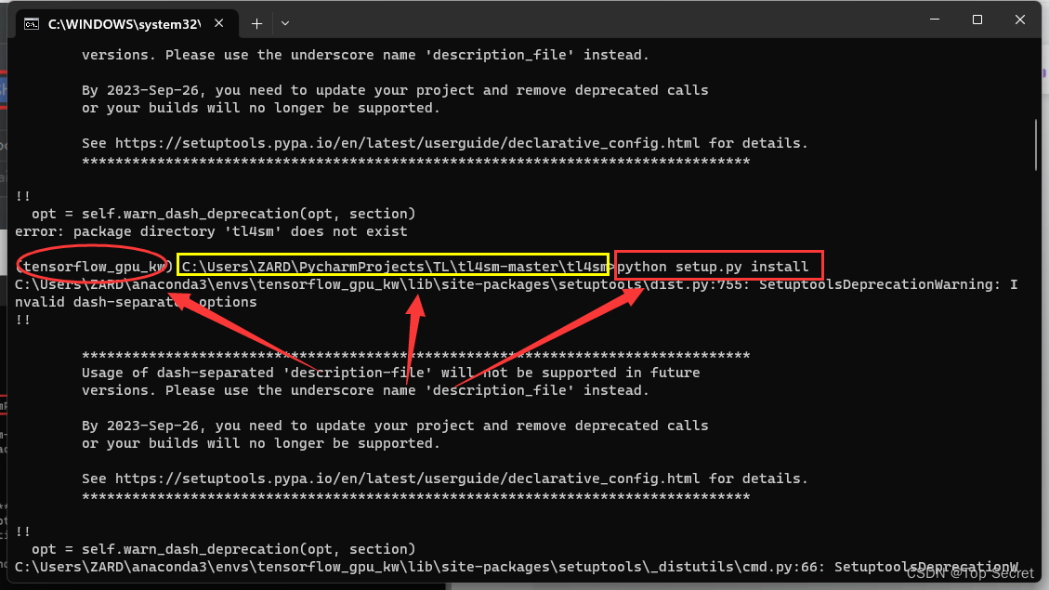The width and height of the screenshot is (1049, 590).
Task: Click the maximize icon on the title bar
Action: click(x=977, y=20)
